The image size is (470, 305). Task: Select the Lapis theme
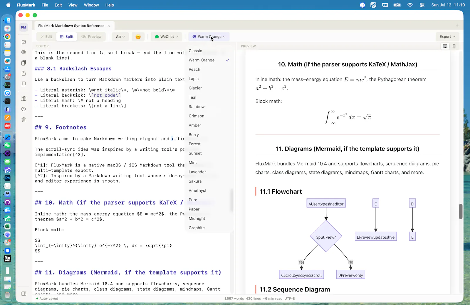pyautogui.click(x=209, y=79)
